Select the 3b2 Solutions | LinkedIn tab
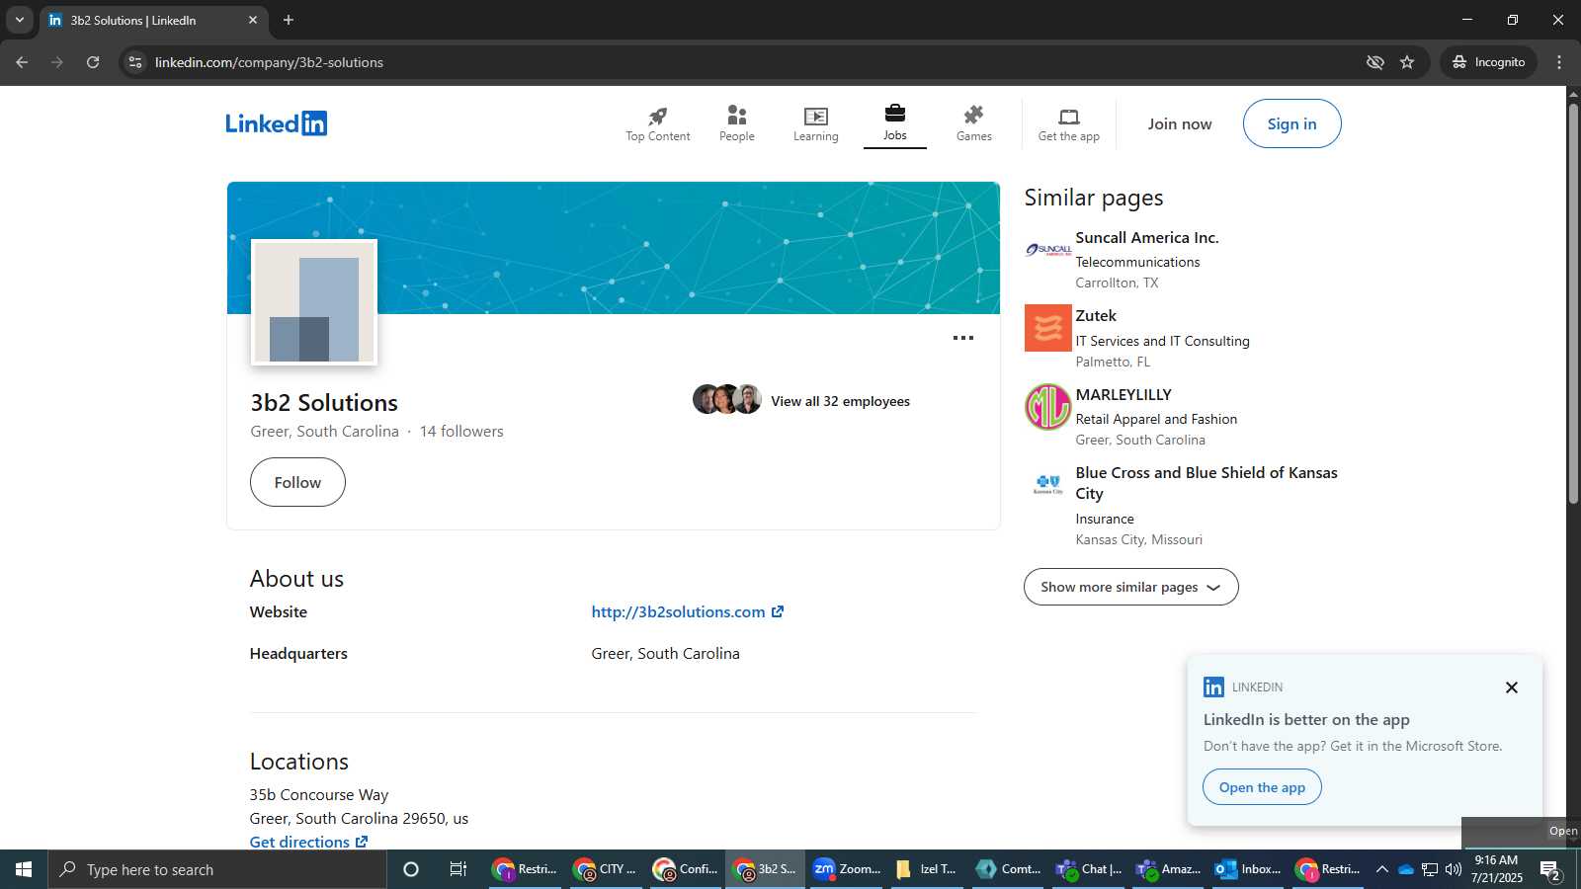 point(153,20)
